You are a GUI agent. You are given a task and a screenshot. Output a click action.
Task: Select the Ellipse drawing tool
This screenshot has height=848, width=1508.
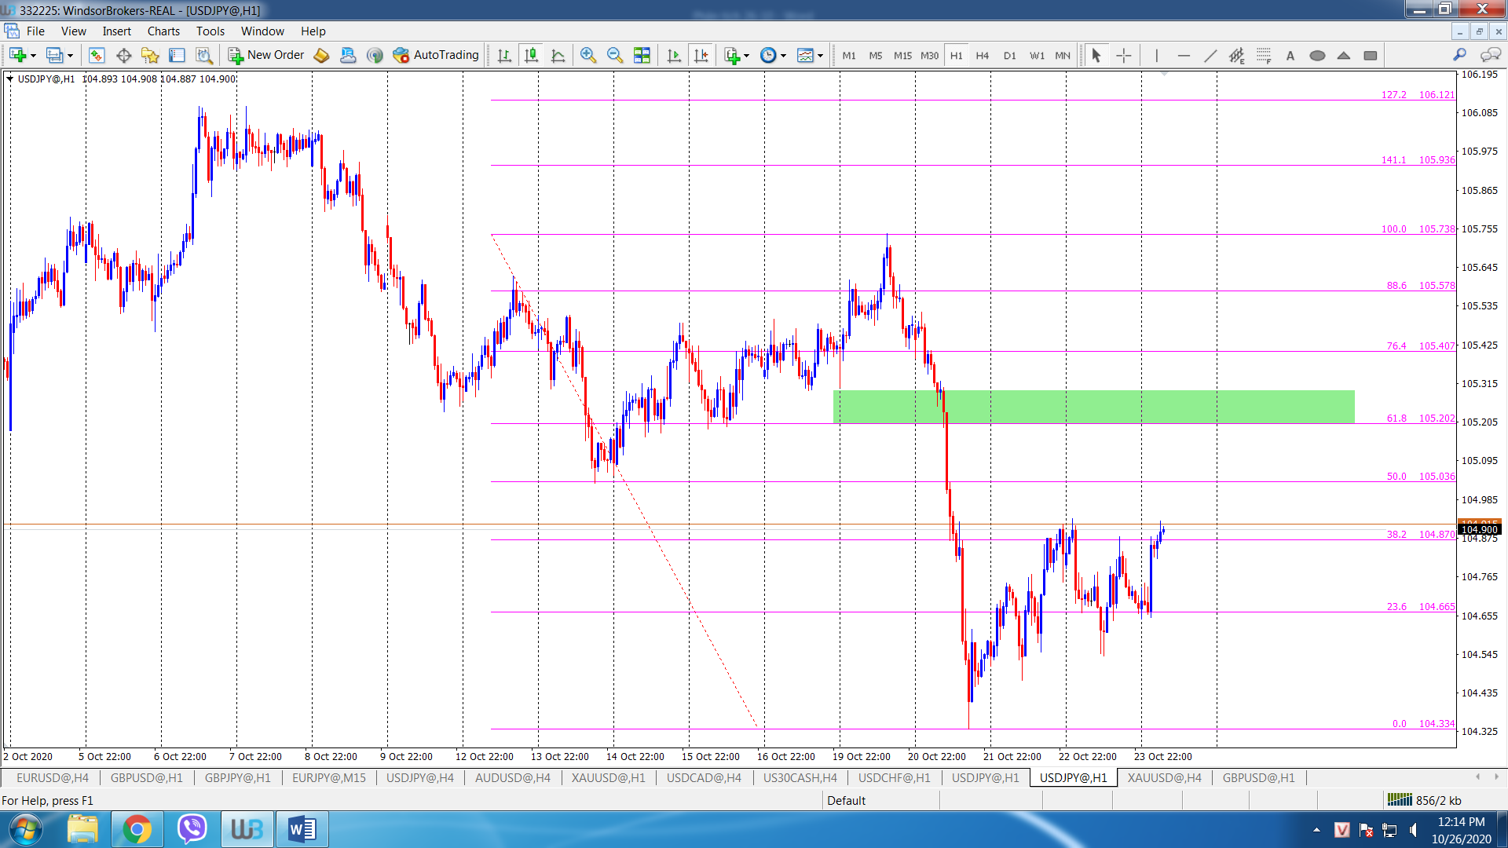point(1317,55)
